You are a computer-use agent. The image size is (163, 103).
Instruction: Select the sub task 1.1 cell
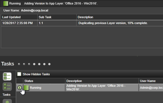pyautogui.click(x=57, y=23)
